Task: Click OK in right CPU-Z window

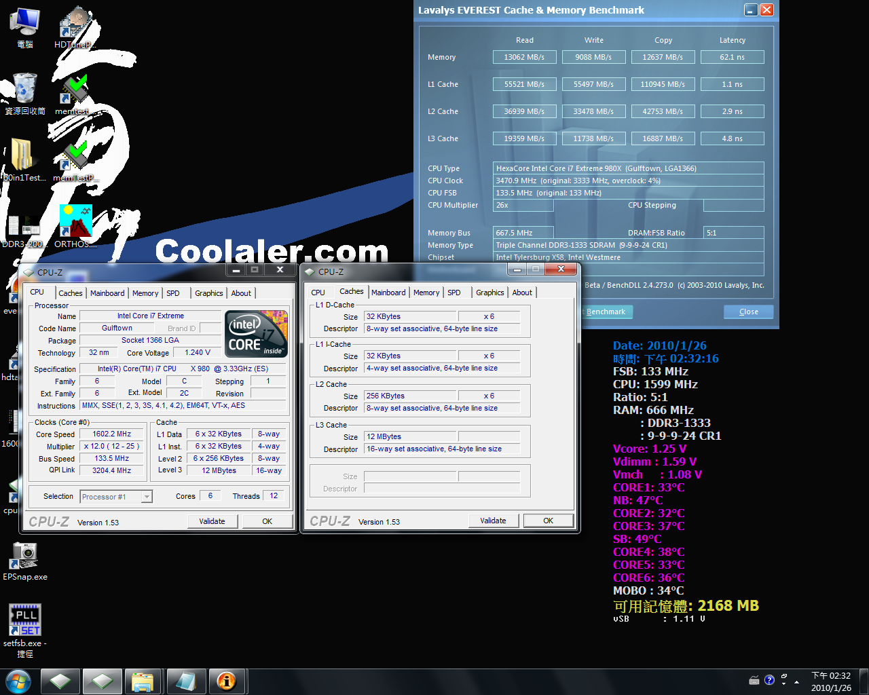Action: (549, 521)
